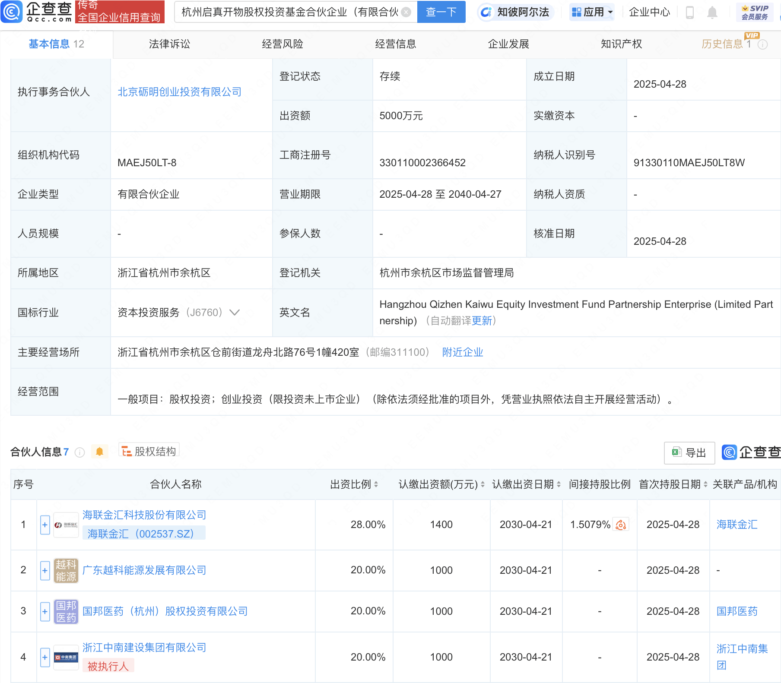
Task: Expand the 国标行业 industry classification chevron
Action: click(235, 313)
